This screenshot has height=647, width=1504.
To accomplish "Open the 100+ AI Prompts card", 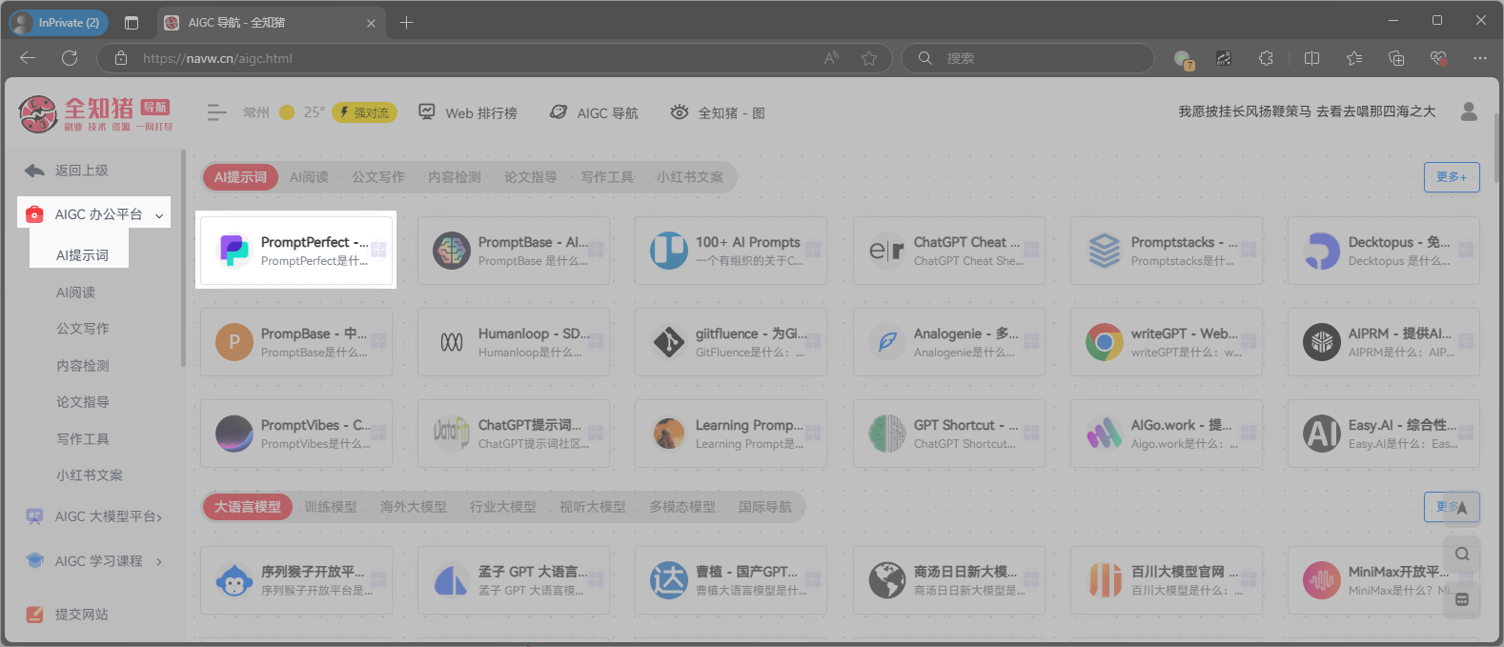I will pyautogui.click(x=731, y=251).
